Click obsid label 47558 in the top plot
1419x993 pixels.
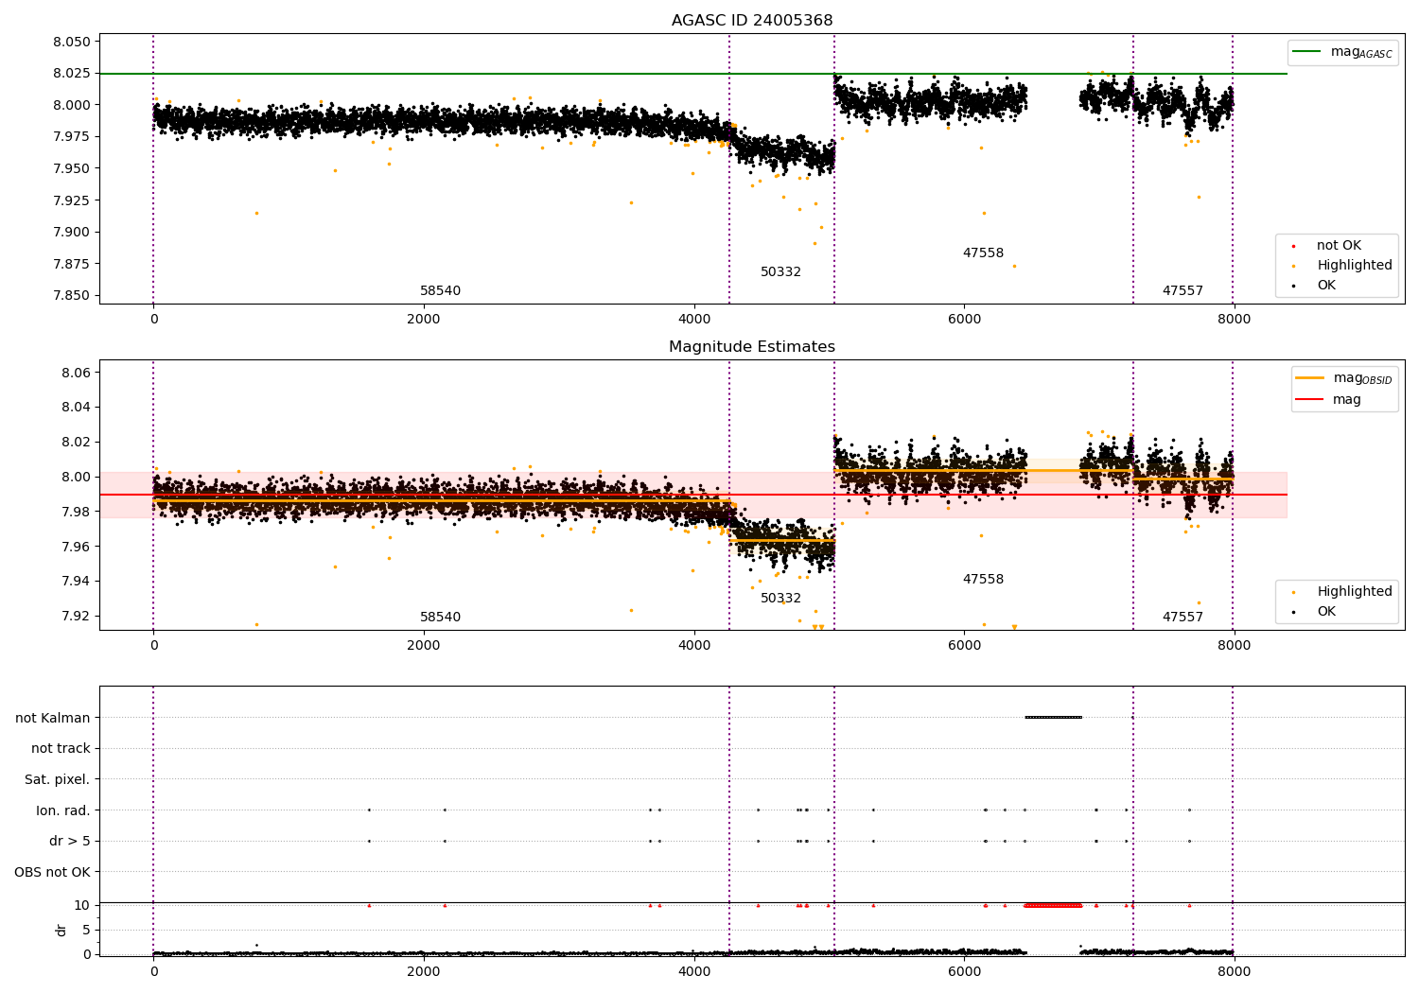[984, 253]
